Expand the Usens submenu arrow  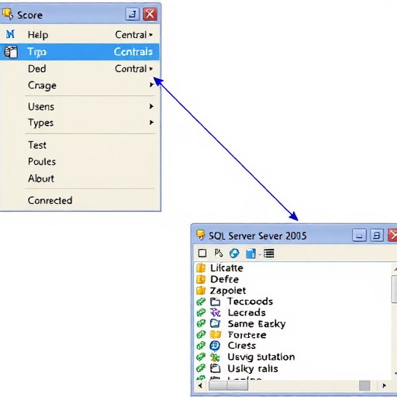coord(151,106)
